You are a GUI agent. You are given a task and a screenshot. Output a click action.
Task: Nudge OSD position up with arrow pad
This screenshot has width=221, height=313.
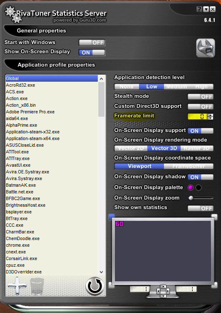pyautogui.click(x=163, y=287)
